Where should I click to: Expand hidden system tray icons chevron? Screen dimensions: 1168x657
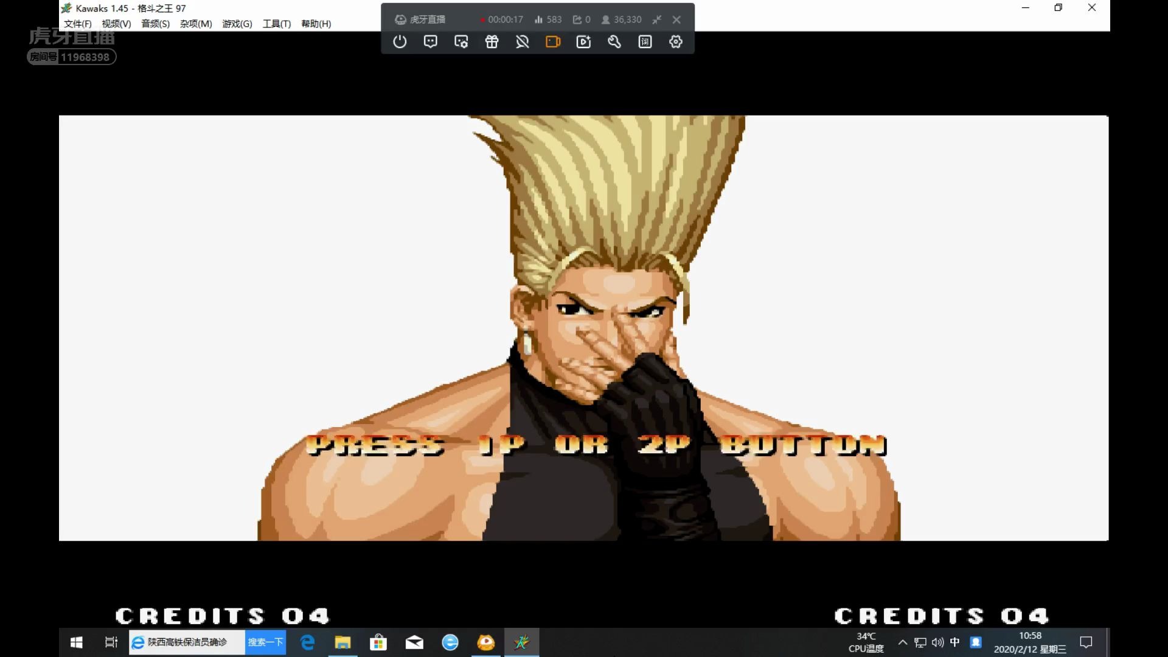tap(903, 642)
